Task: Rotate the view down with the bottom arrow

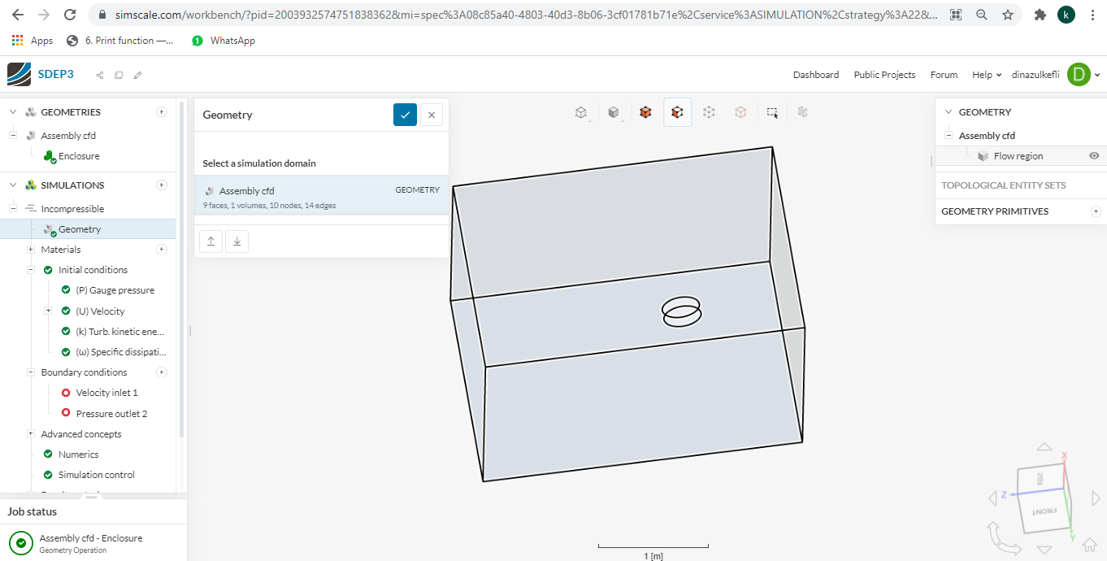Action: (x=1044, y=550)
